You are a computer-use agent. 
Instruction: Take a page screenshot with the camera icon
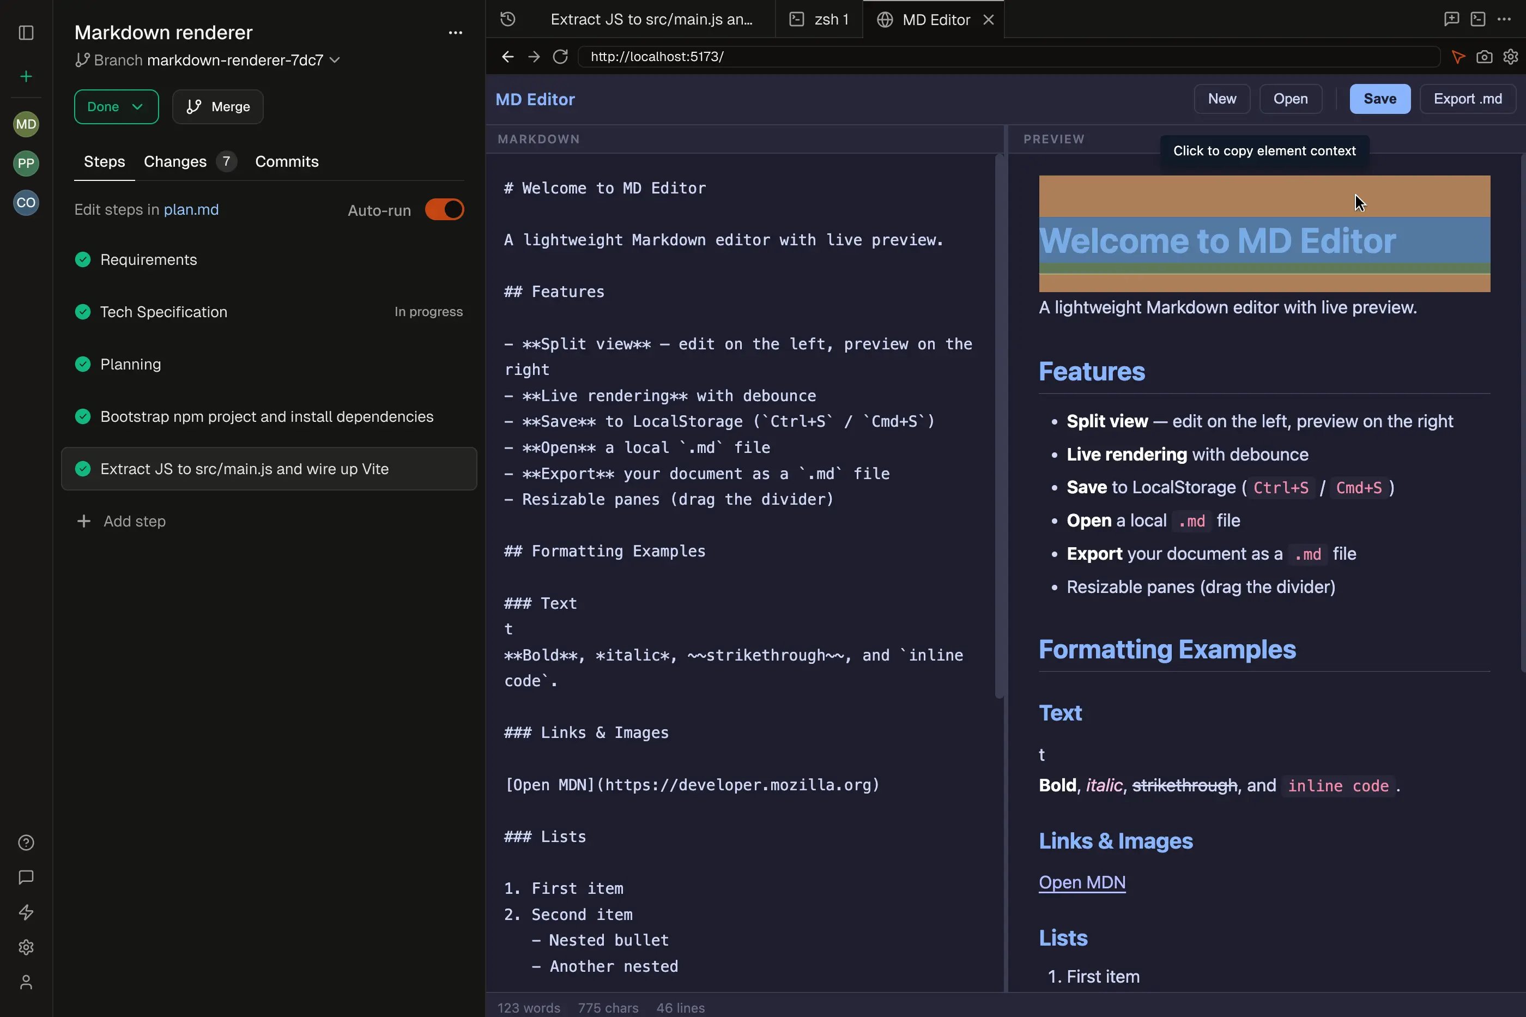point(1484,57)
